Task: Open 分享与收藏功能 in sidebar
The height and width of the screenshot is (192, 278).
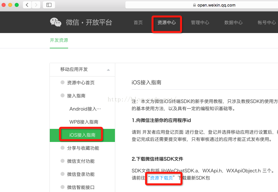Action: (x=83, y=148)
